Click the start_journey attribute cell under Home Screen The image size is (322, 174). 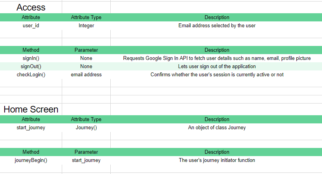31,128
